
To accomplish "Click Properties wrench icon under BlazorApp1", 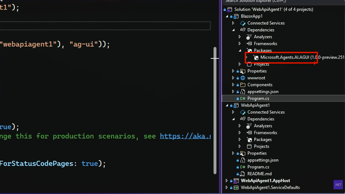I will click(243, 71).
